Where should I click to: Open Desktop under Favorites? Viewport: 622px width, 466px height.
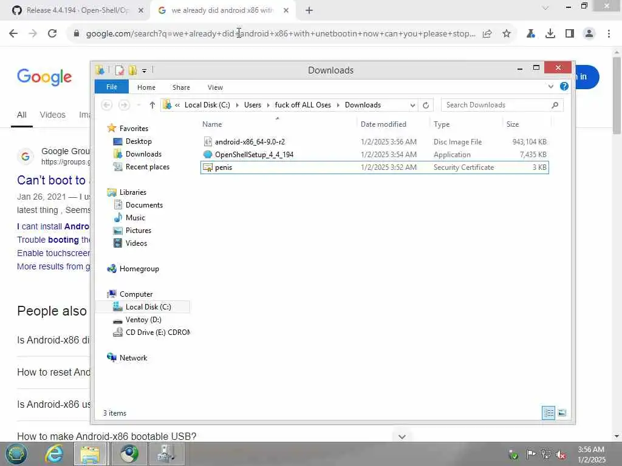tap(138, 141)
